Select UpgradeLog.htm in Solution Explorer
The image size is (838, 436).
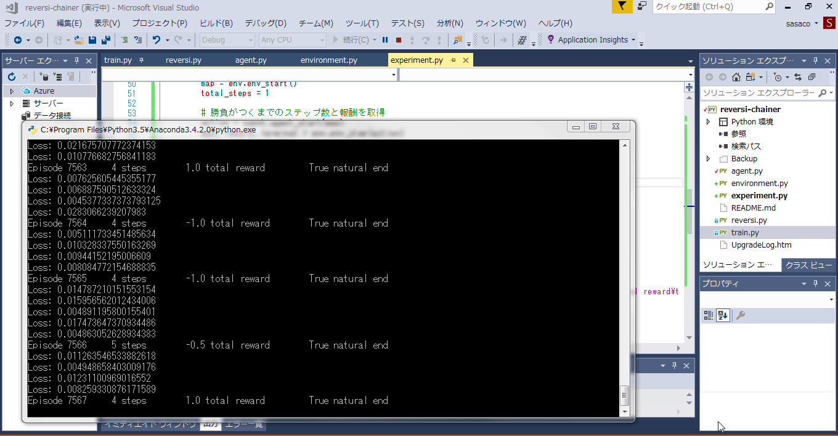761,245
